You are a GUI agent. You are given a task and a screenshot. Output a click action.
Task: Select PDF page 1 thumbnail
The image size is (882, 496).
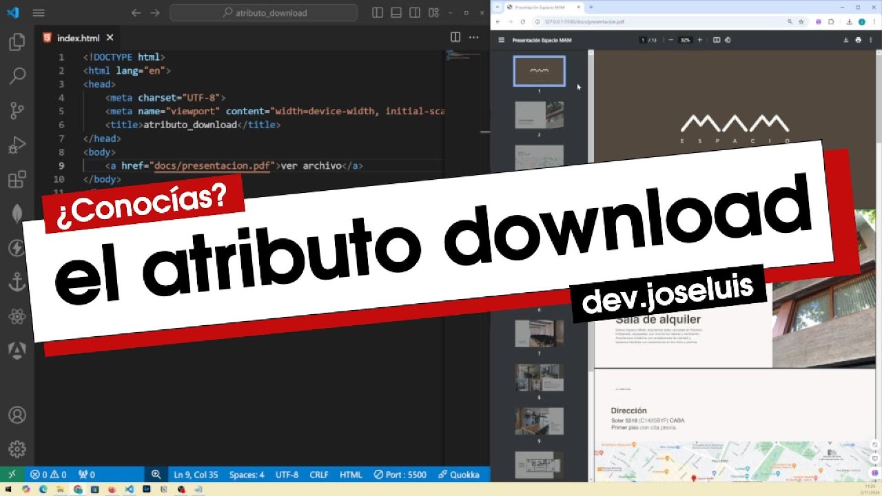point(540,71)
